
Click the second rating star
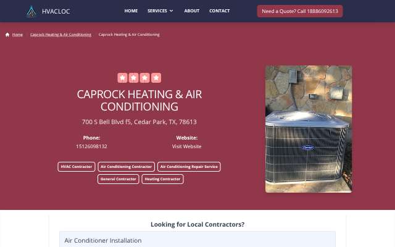[133, 78]
